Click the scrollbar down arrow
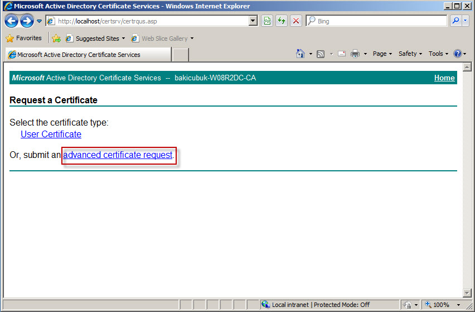Image resolution: width=475 pixels, height=312 pixels. point(467,293)
